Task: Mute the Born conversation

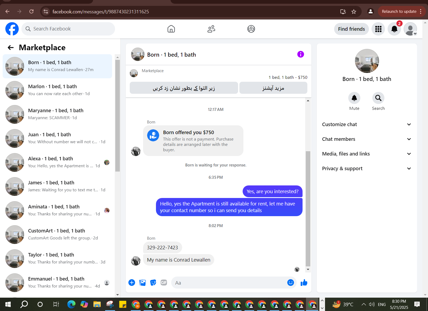Action: (354, 98)
